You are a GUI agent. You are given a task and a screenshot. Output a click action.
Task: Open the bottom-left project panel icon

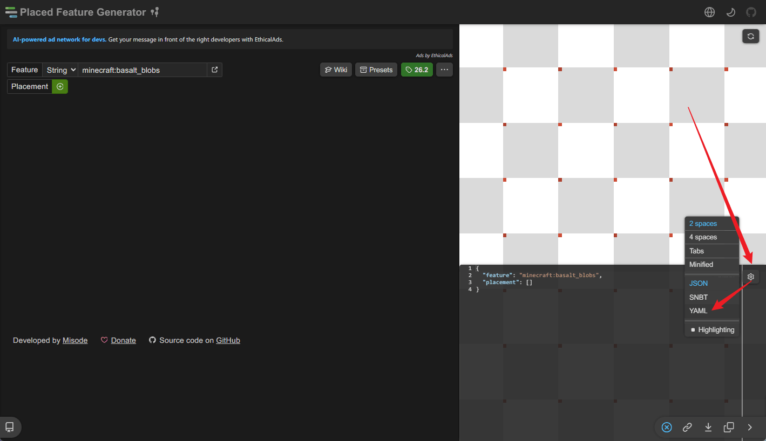[x=10, y=427]
